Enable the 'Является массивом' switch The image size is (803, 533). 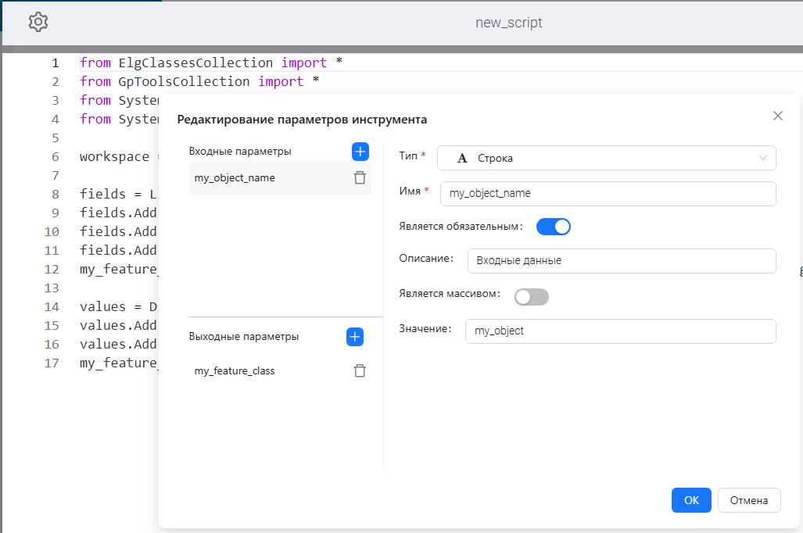532,297
